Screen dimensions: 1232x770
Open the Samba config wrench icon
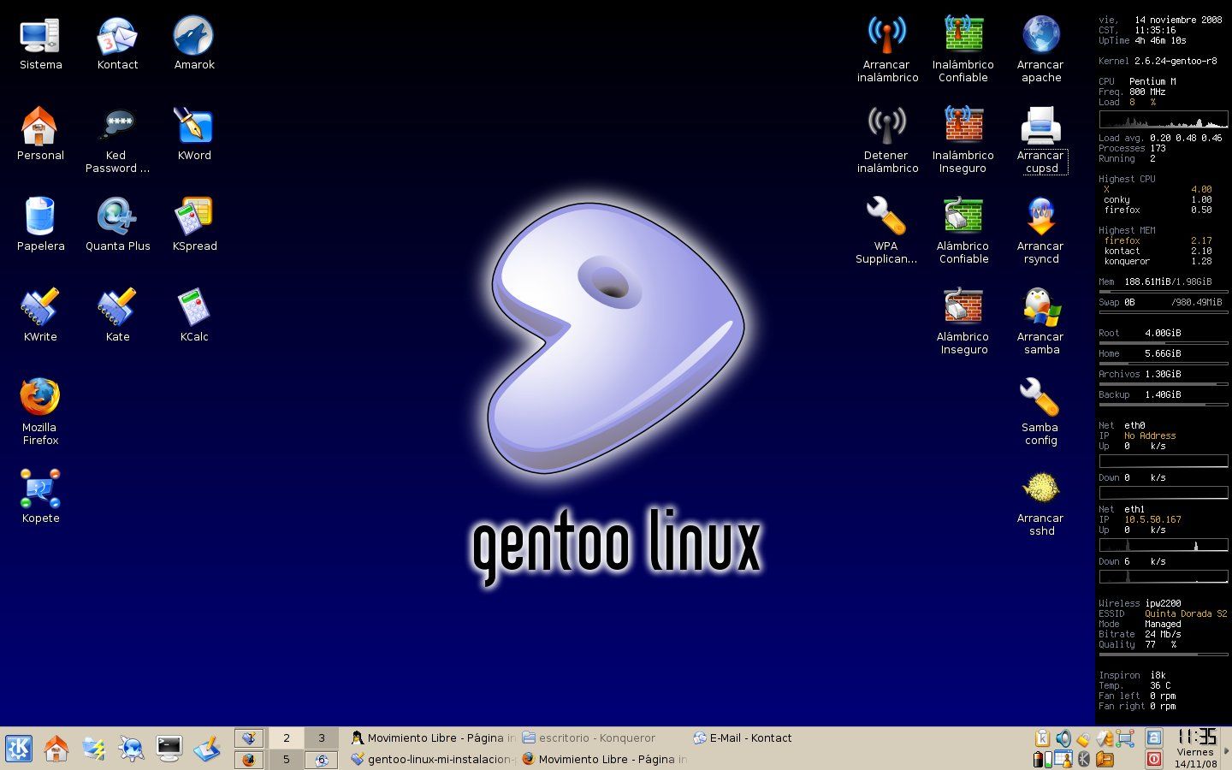coord(1040,399)
